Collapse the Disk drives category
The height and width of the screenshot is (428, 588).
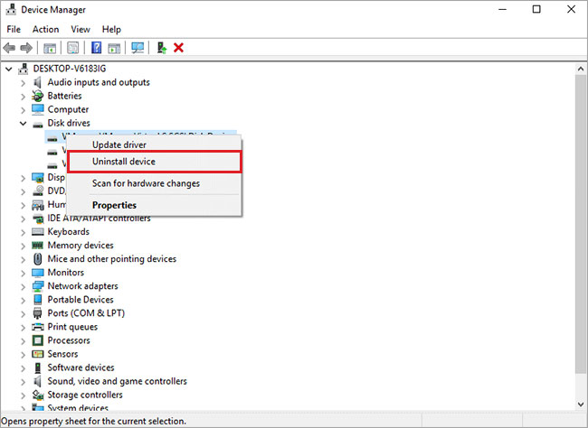24,123
